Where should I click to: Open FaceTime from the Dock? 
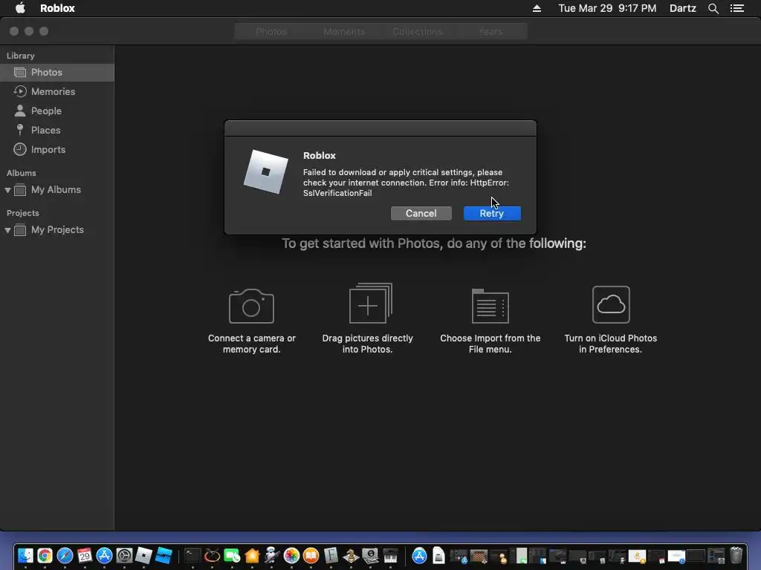point(232,555)
